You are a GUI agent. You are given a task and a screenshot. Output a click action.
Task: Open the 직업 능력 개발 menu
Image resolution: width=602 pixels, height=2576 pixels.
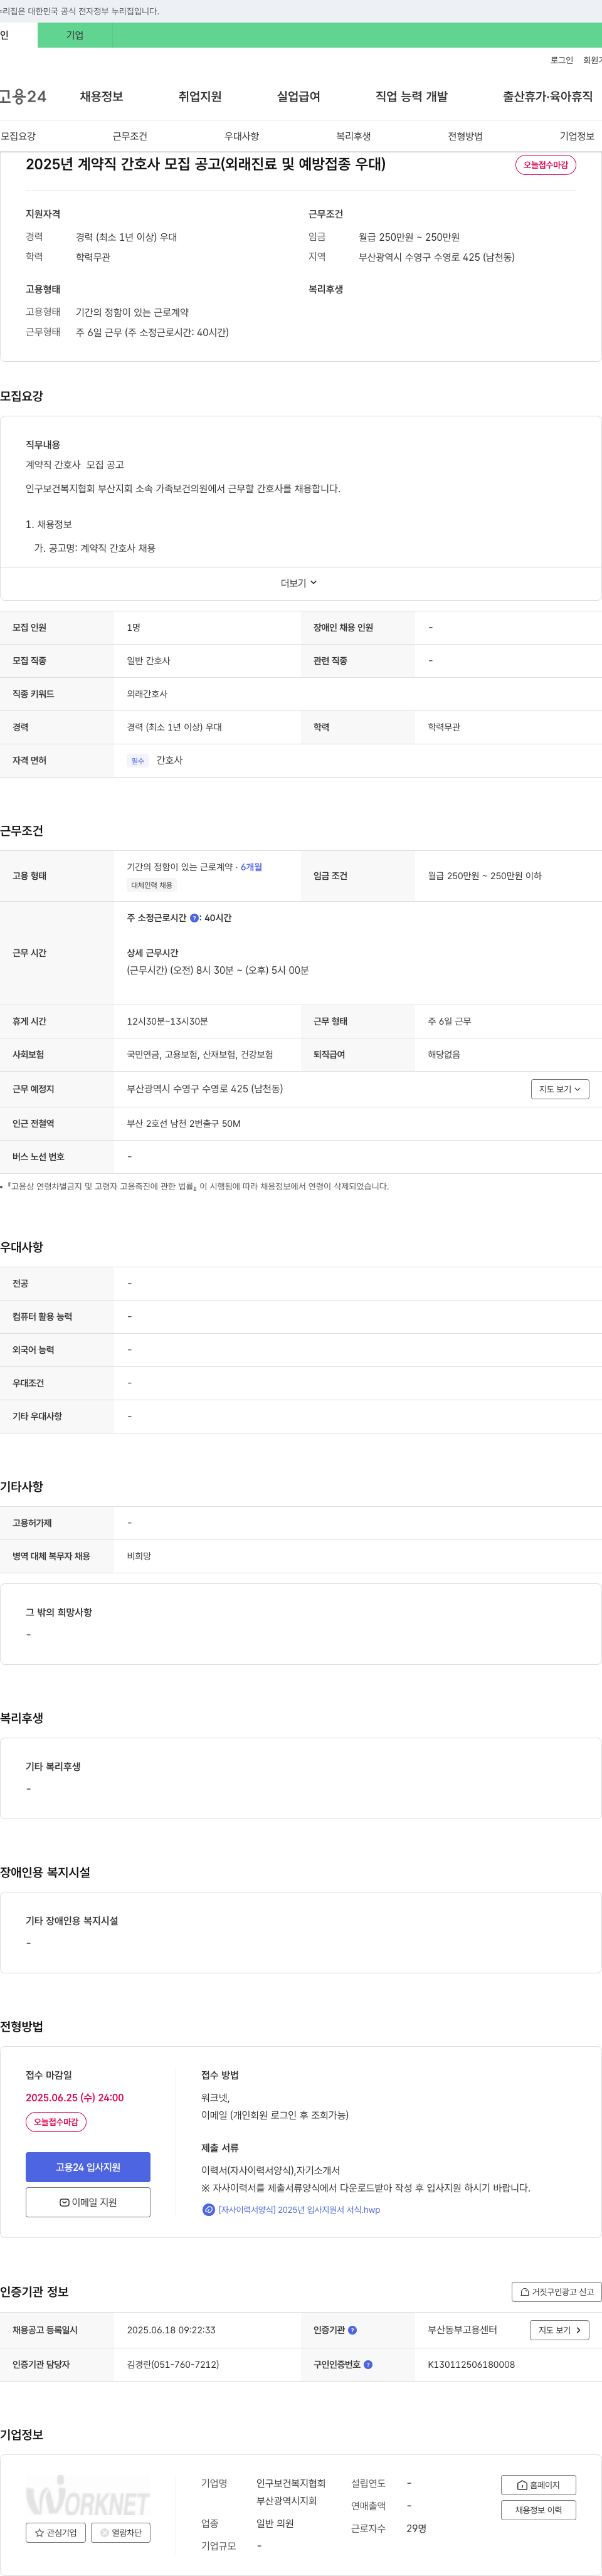(411, 97)
